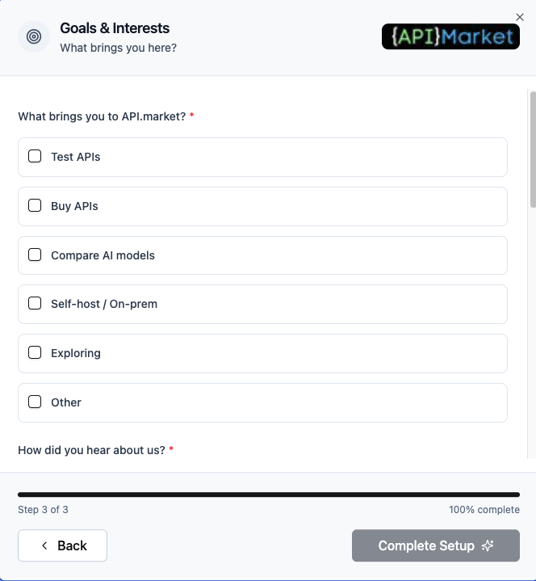This screenshot has height=581, width=536.
Task: Click the form's vertical scrollbar
Action: click(x=532, y=154)
